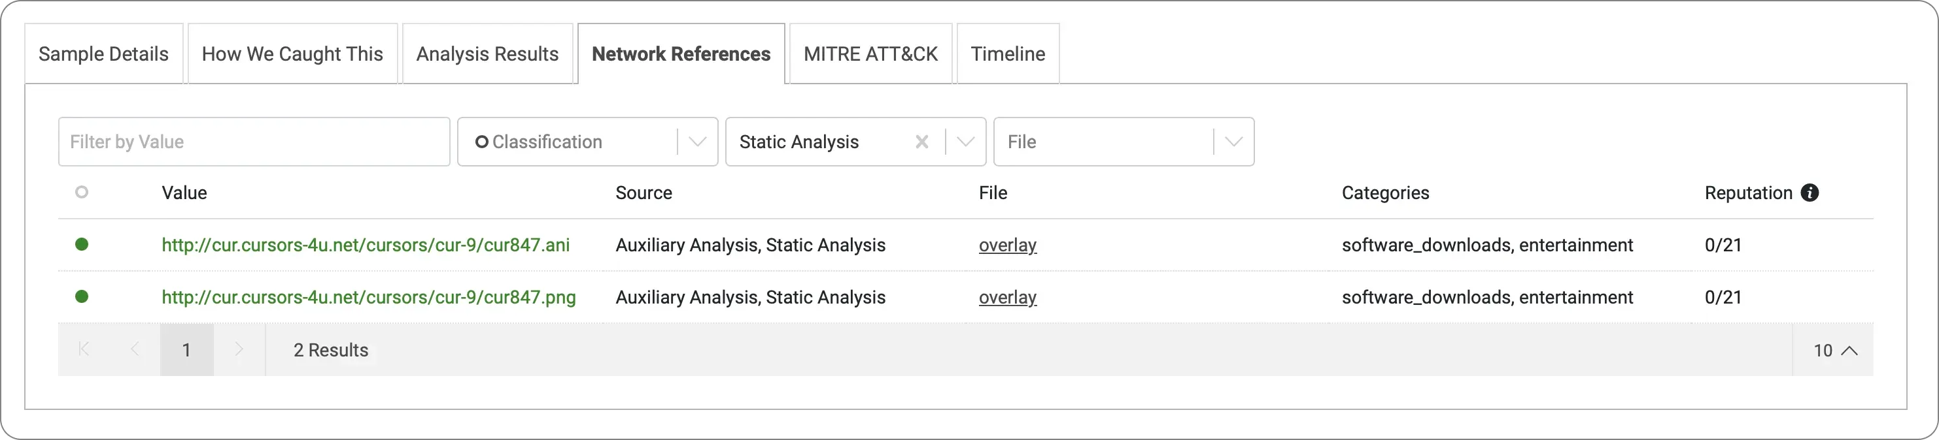Switch to the Sample Details tab
1939x440 pixels.
pos(104,54)
